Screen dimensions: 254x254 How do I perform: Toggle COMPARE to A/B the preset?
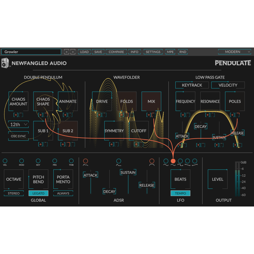click(x=116, y=52)
